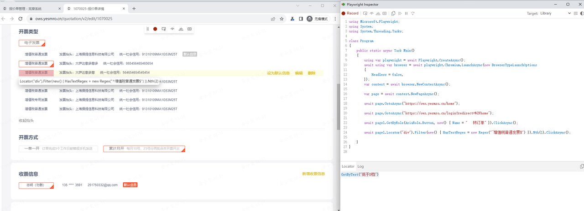Click 设为默认信息 link on highlighted row

(x=278, y=73)
